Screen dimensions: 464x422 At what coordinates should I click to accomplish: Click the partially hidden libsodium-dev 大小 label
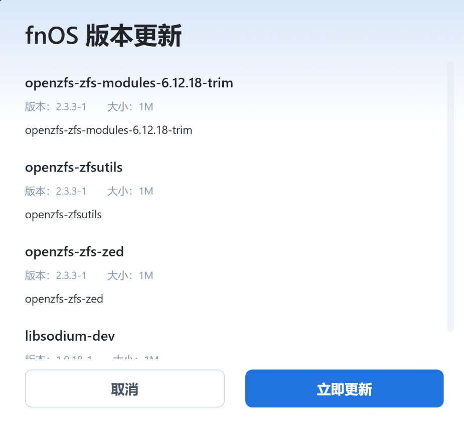pyautogui.click(x=135, y=358)
